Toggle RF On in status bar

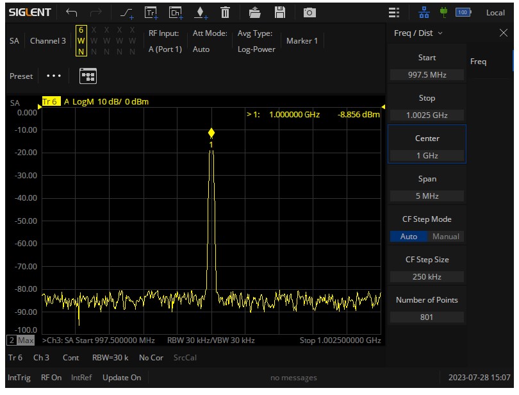click(51, 378)
